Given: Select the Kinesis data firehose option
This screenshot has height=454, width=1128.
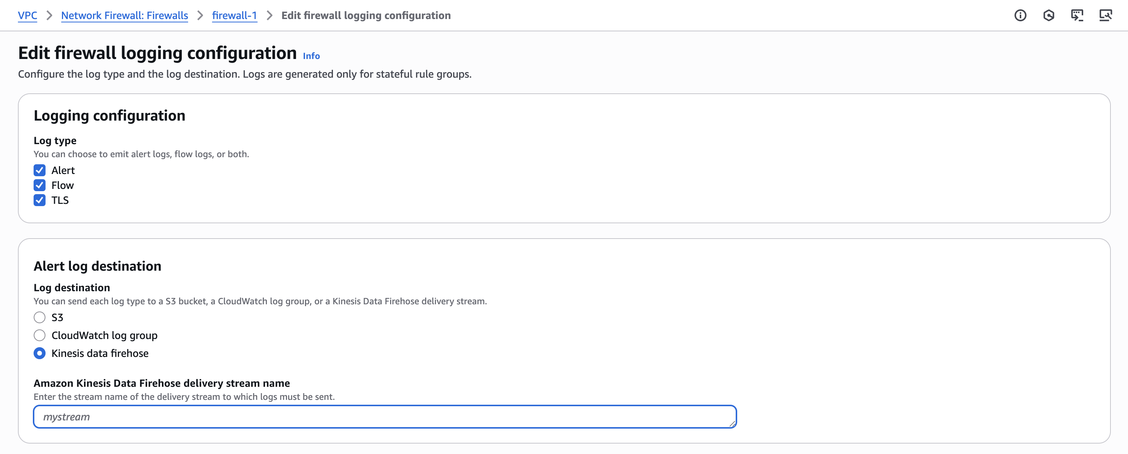Looking at the screenshot, I should [40, 353].
